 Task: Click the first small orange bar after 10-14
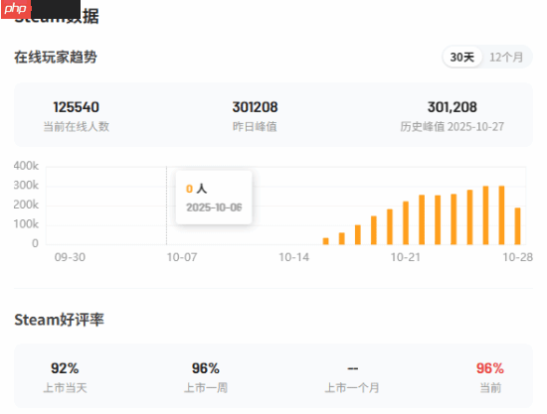point(326,241)
